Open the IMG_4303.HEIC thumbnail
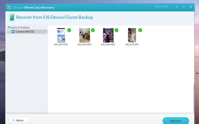 (x=85, y=35)
